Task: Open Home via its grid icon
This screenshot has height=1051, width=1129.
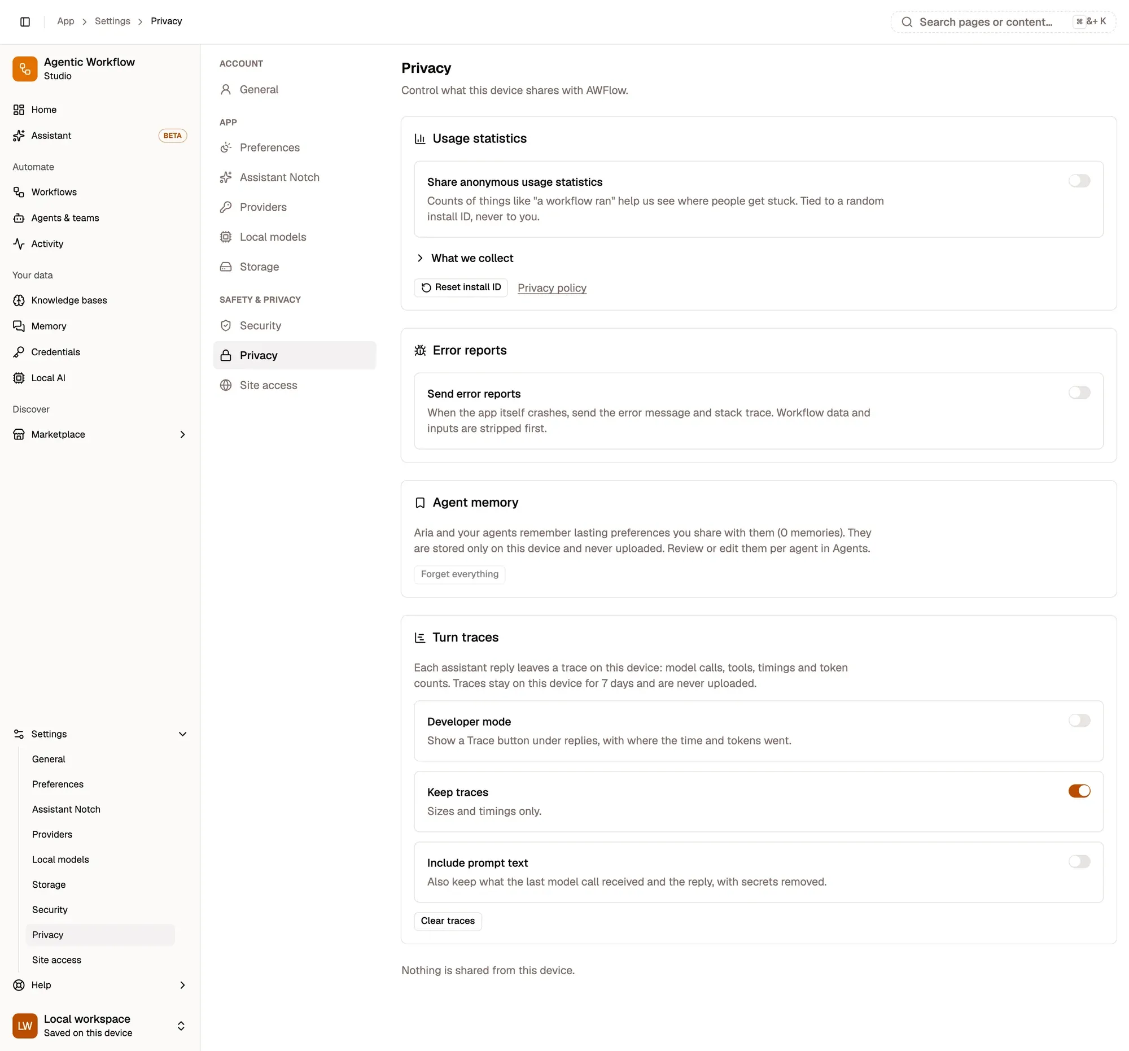Action: click(19, 110)
